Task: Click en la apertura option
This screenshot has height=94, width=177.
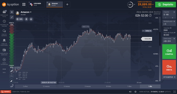Action: tap(168, 77)
